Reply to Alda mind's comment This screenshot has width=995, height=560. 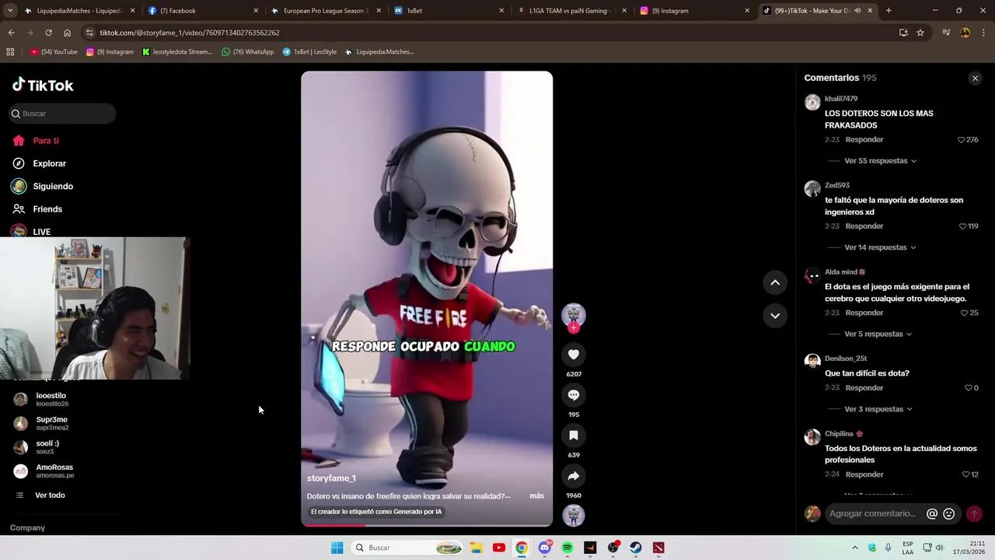tap(864, 313)
